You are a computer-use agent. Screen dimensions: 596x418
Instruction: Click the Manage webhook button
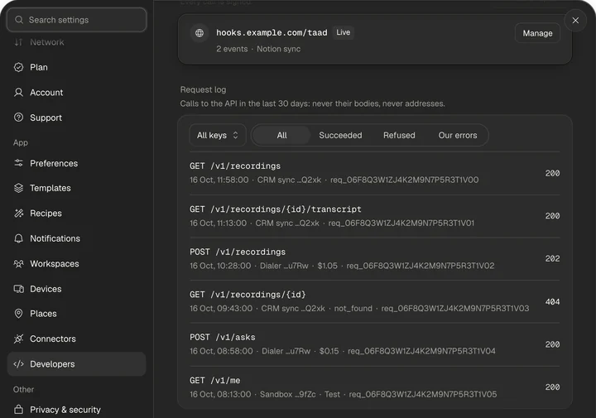pyautogui.click(x=537, y=33)
